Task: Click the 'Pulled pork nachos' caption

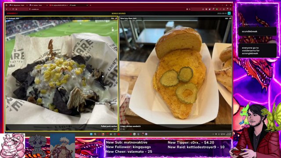Action: click(x=109, y=126)
